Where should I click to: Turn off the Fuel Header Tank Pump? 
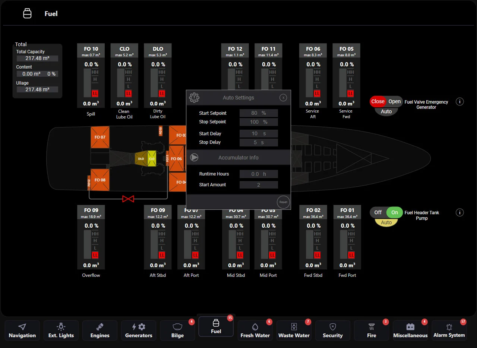click(x=378, y=212)
